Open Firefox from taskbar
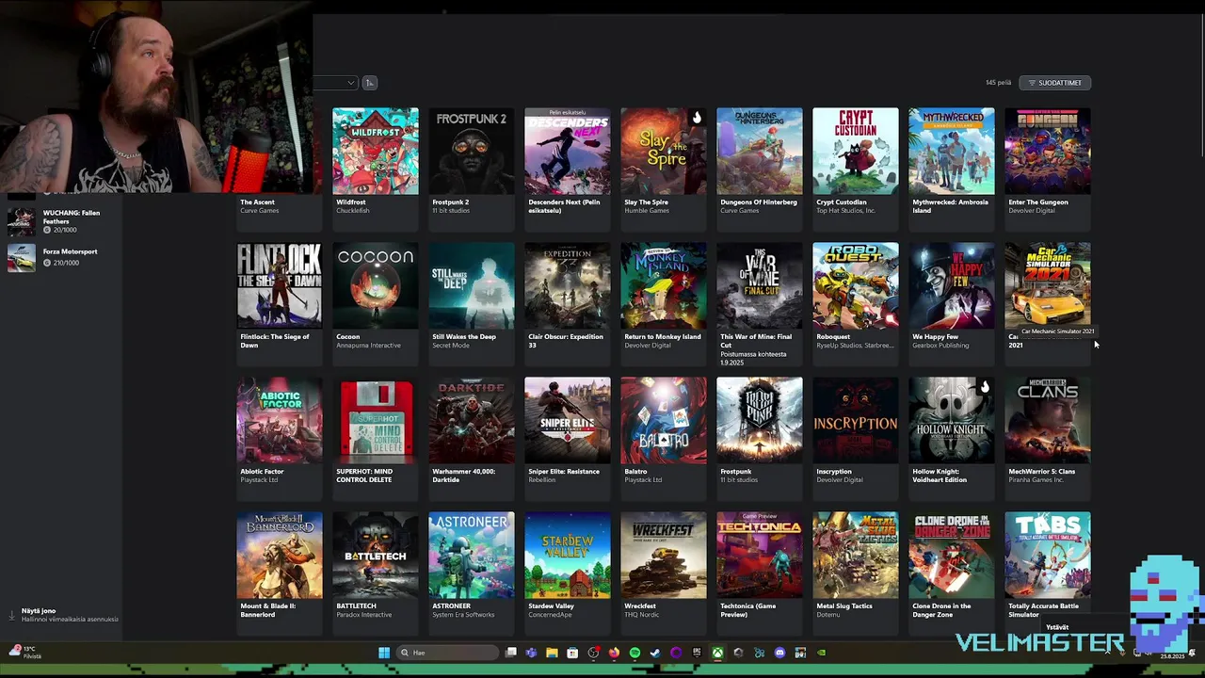 [x=614, y=653]
